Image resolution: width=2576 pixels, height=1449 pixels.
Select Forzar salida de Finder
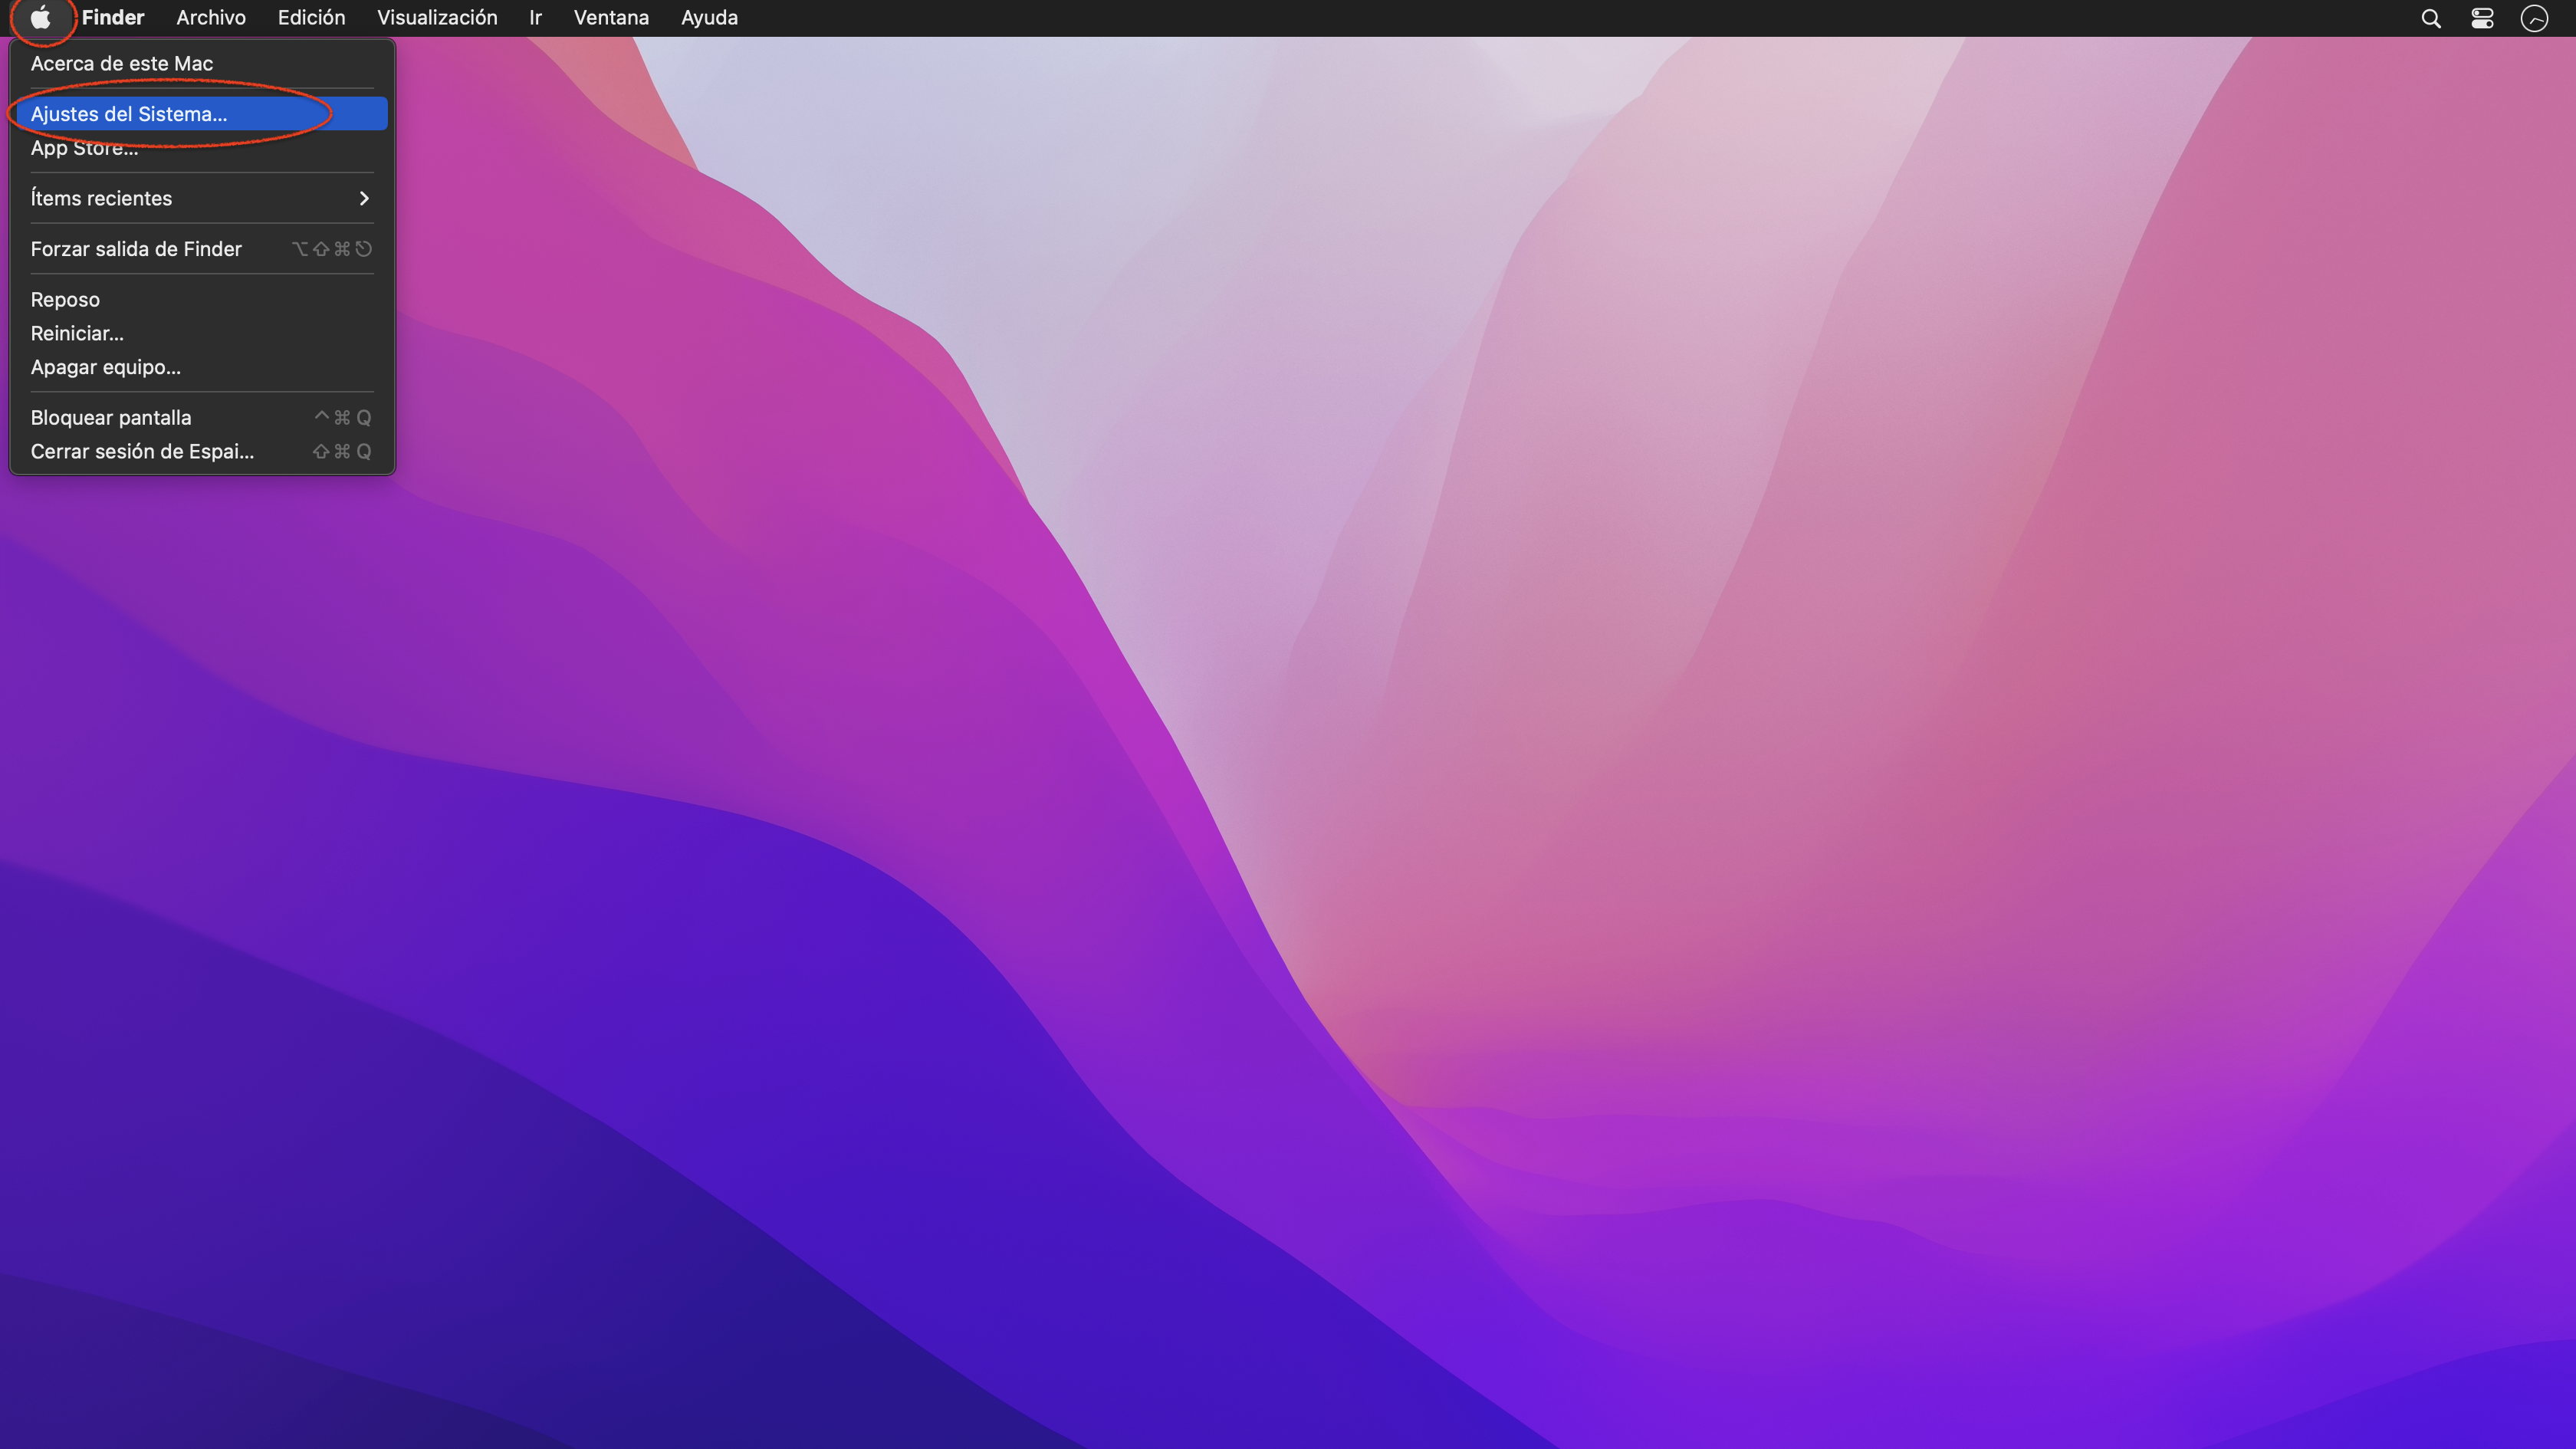136,249
